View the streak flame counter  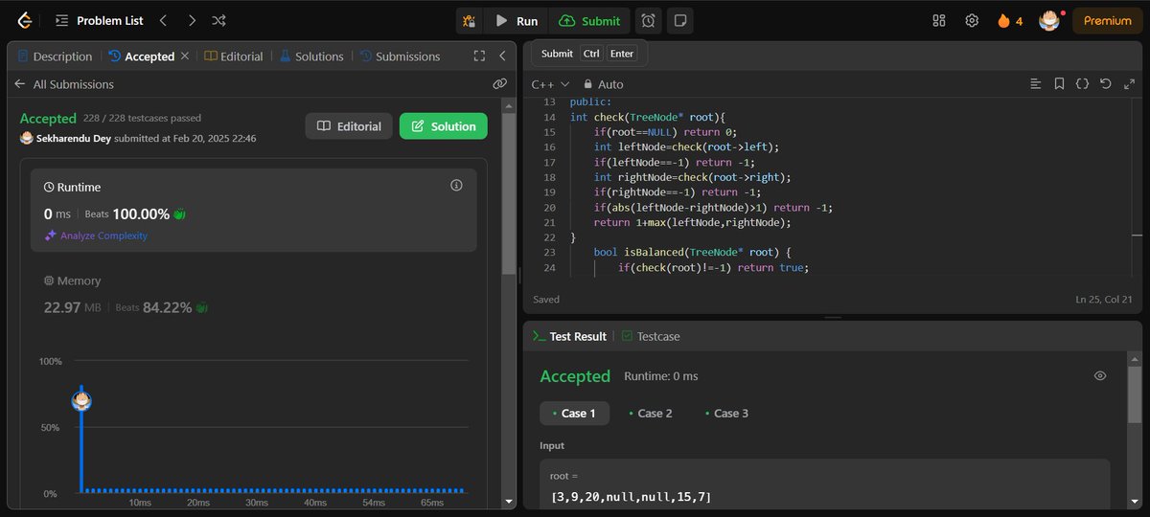1010,20
